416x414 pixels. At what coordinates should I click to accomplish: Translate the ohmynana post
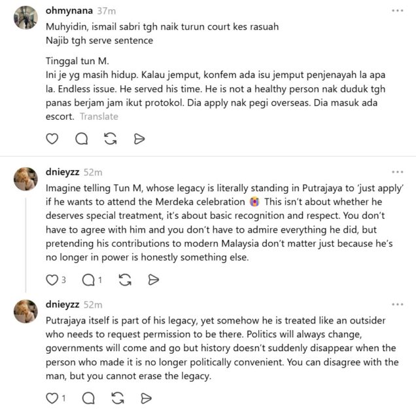pos(99,117)
